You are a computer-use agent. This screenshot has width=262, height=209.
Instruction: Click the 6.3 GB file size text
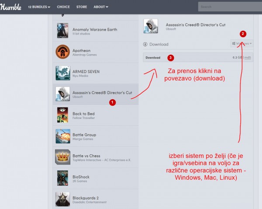click(x=237, y=58)
